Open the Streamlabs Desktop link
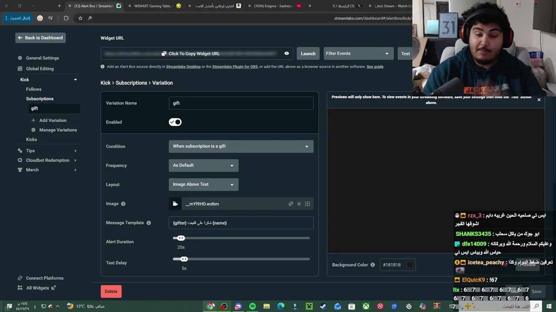556x312 pixels. point(183,67)
